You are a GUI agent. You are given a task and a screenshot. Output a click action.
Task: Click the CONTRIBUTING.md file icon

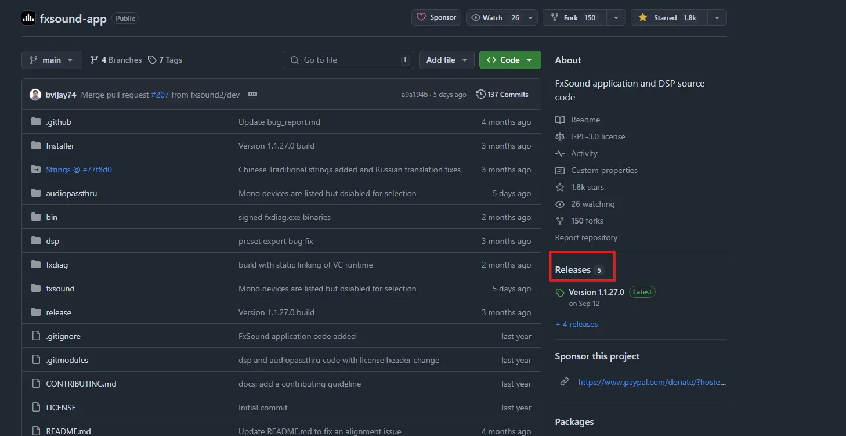(x=35, y=384)
